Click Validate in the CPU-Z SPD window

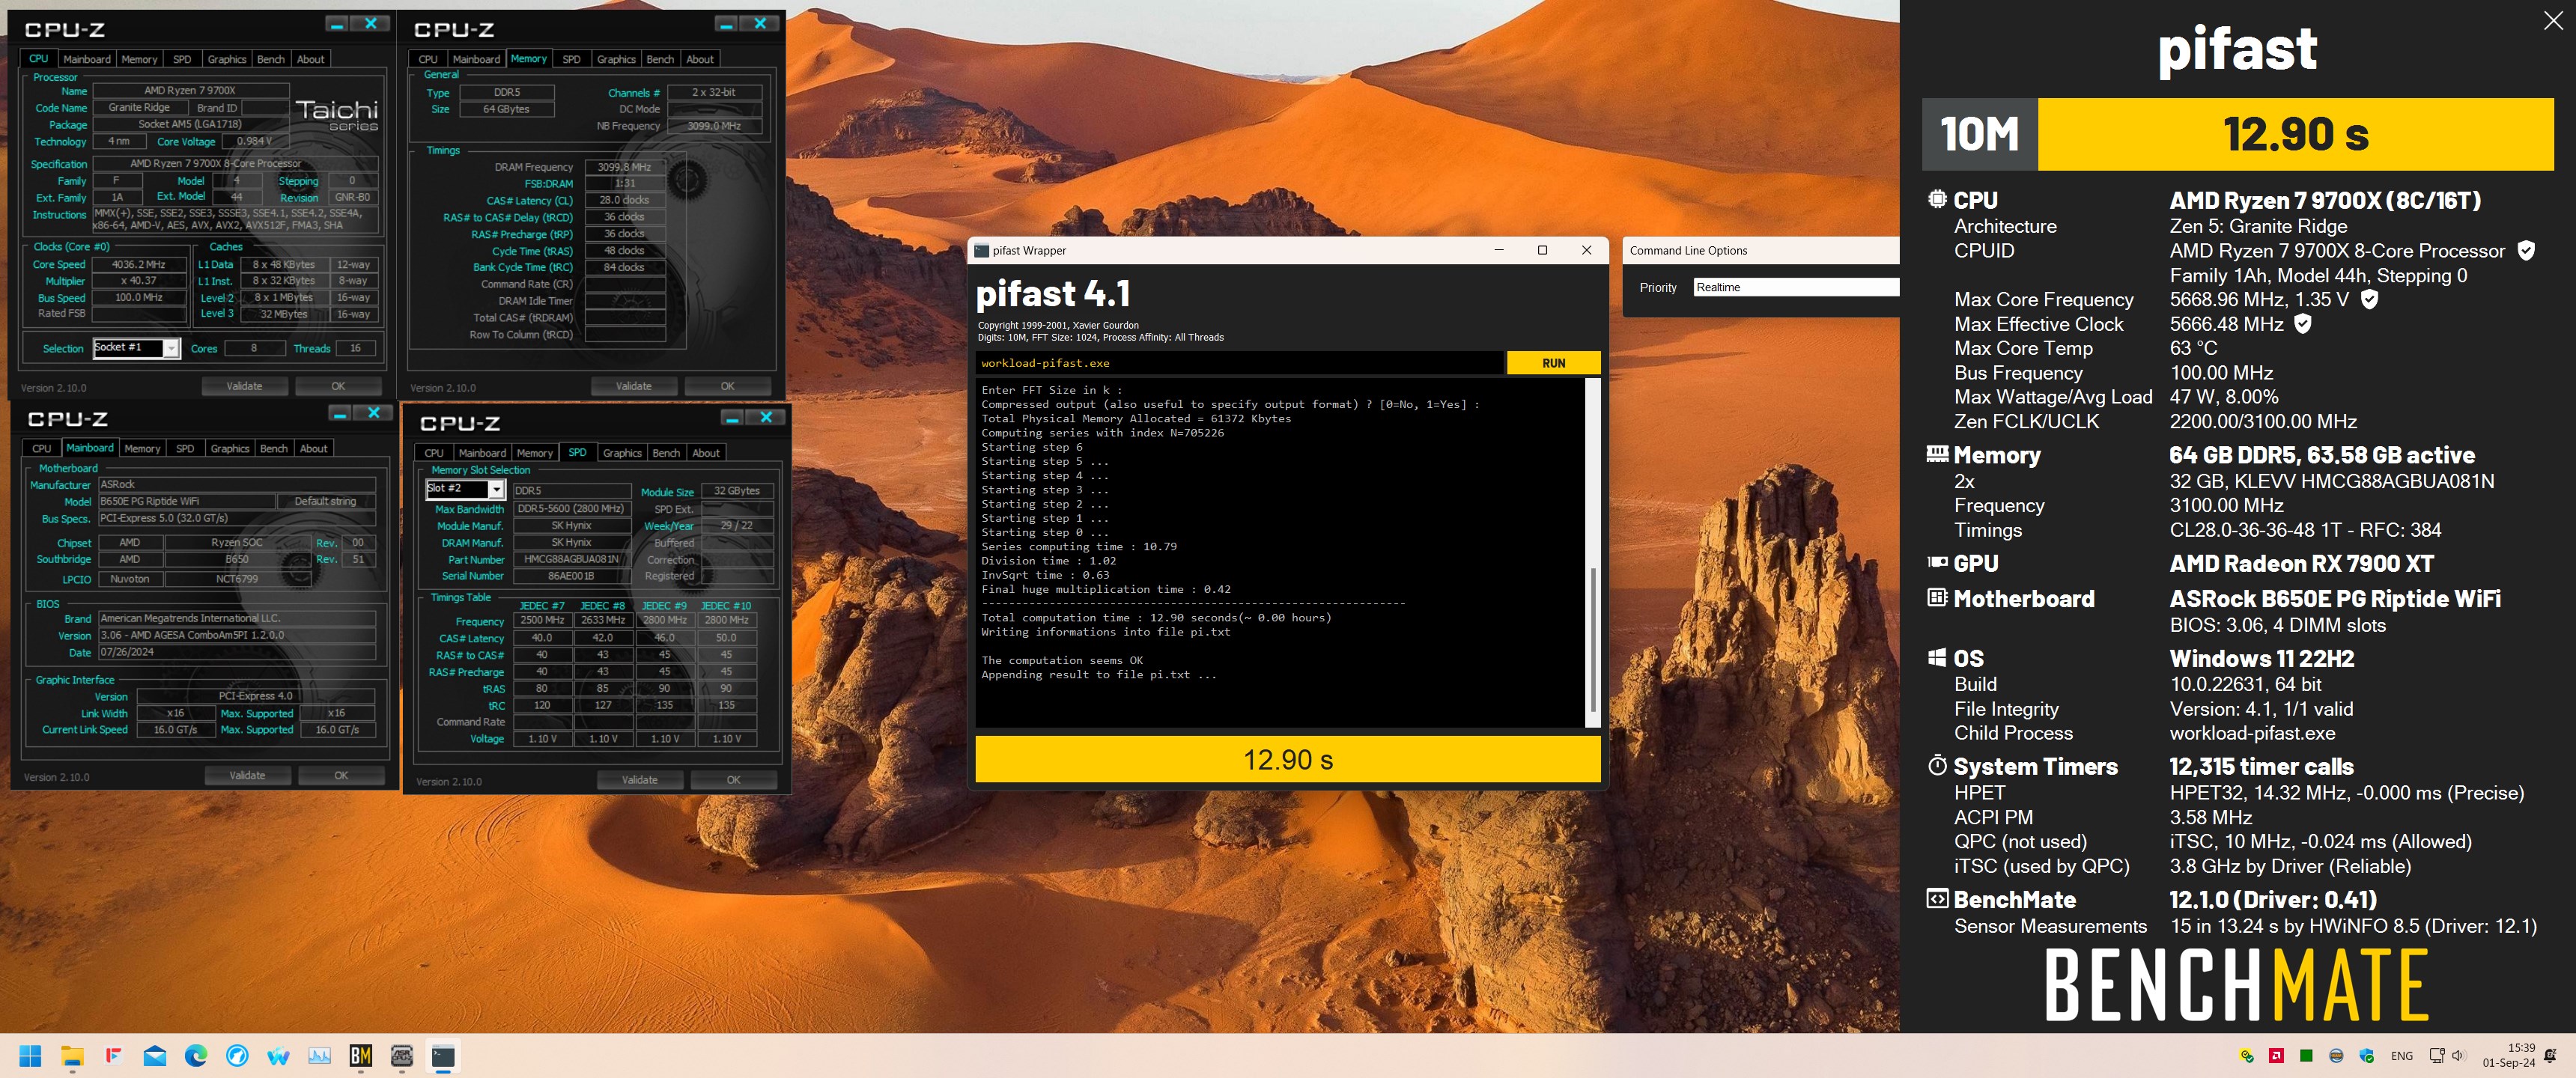point(640,780)
